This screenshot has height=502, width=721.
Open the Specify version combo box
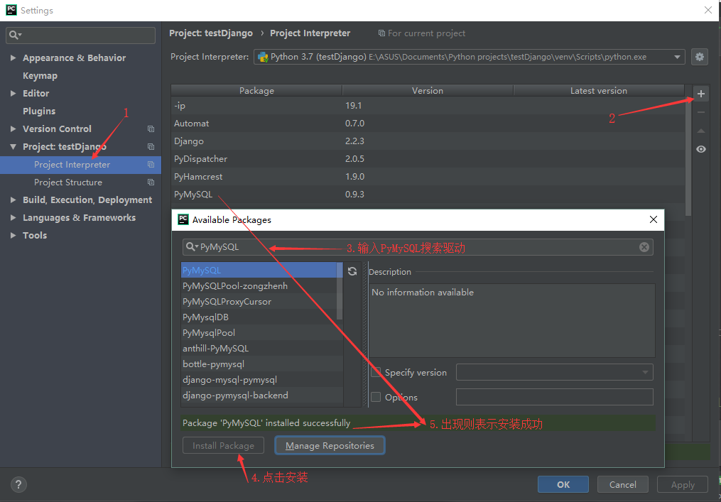554,372
